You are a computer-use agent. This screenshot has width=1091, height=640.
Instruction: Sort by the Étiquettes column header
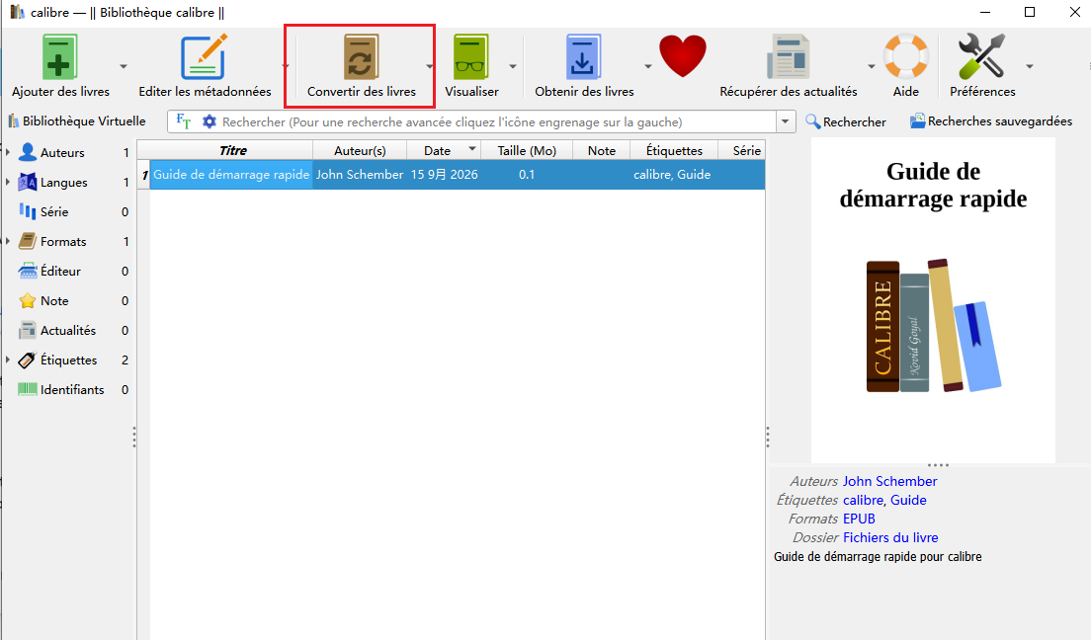coord(674,150)
